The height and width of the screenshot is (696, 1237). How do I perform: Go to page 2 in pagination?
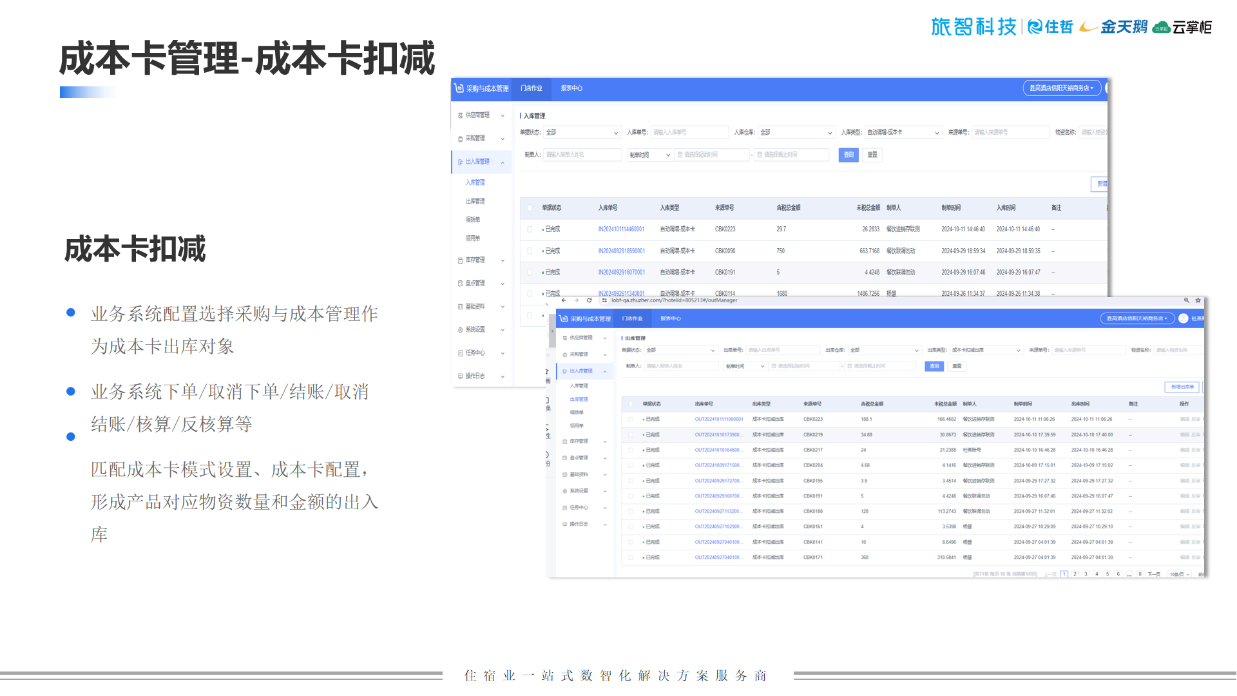tap(1075, 574)
